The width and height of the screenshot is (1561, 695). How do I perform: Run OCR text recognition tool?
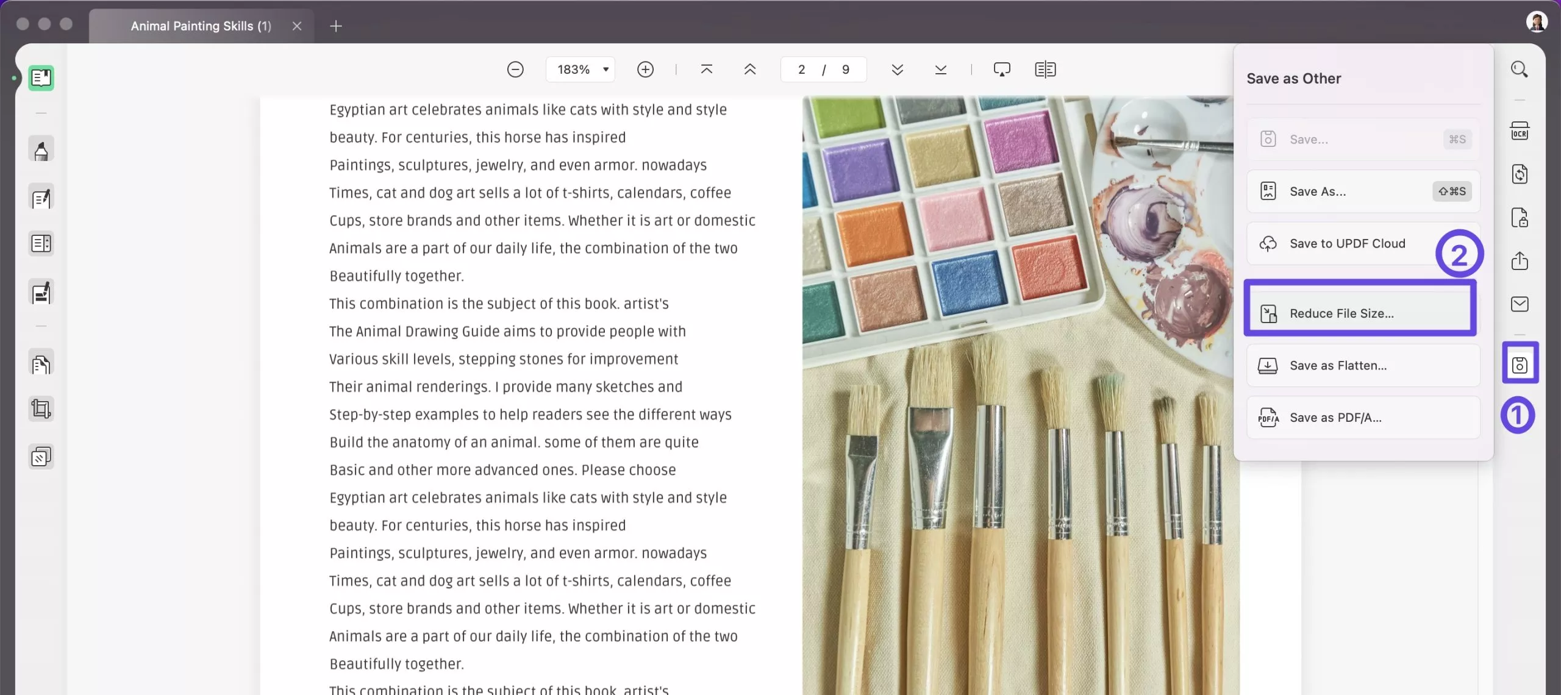pos(1520,131)
